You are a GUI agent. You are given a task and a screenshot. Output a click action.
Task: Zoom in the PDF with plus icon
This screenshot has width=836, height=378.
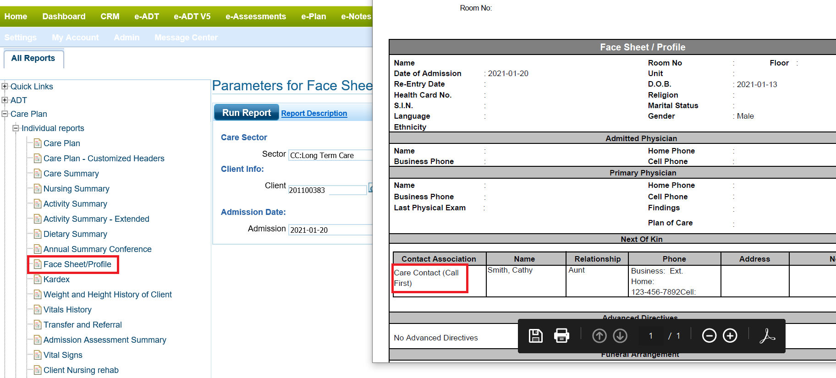coord(730,336)
